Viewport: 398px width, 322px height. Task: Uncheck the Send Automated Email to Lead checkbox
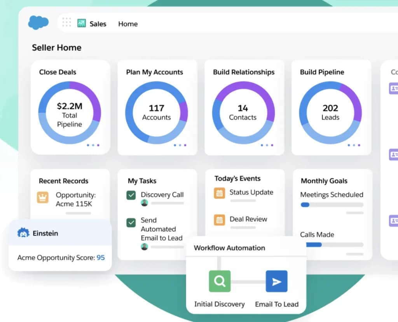click(x=131, y=223)
